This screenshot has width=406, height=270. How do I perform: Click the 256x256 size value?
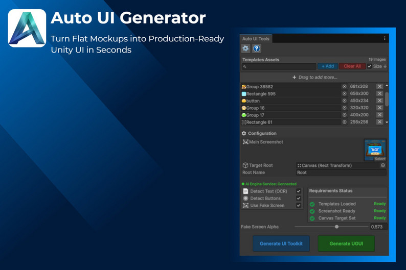[x=359, y=122]
